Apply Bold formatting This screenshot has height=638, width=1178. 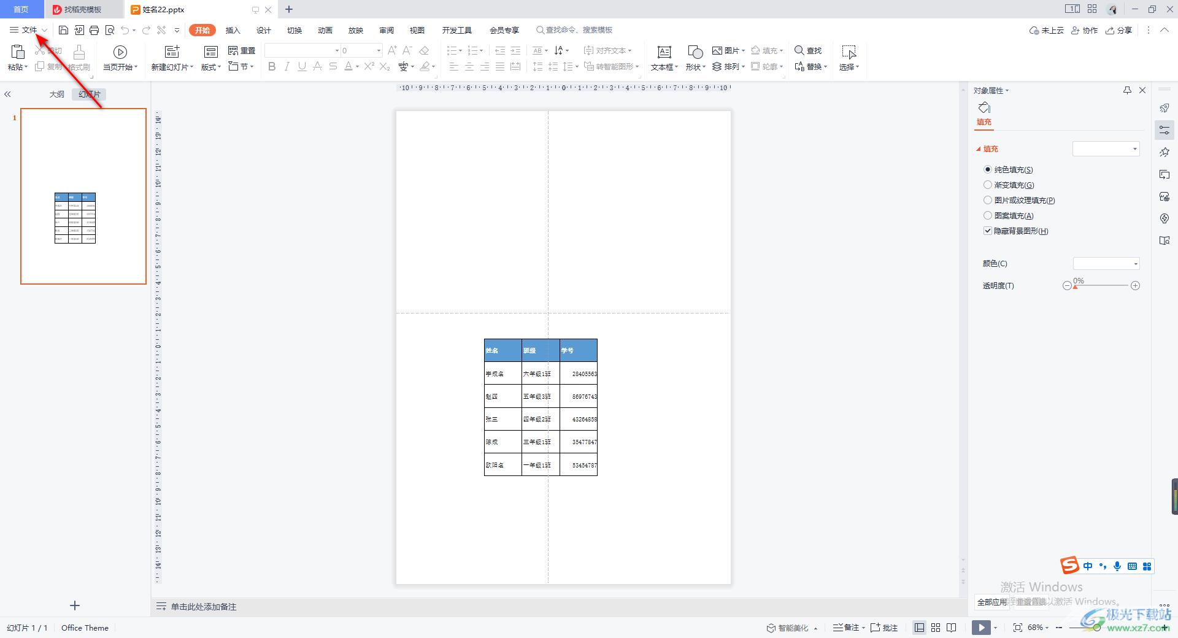tap(272, 66)
